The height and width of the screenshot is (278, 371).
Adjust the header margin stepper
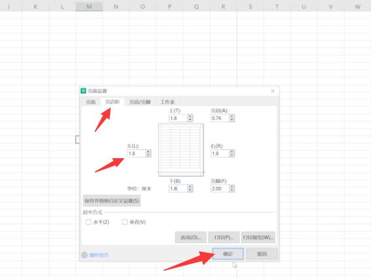tap(232, 118)
